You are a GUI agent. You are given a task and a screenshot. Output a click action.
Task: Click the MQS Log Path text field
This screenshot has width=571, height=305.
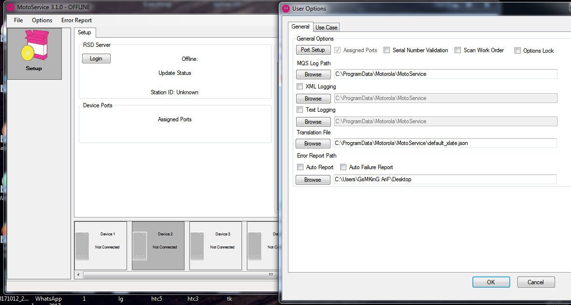click(x=445, y=74)
